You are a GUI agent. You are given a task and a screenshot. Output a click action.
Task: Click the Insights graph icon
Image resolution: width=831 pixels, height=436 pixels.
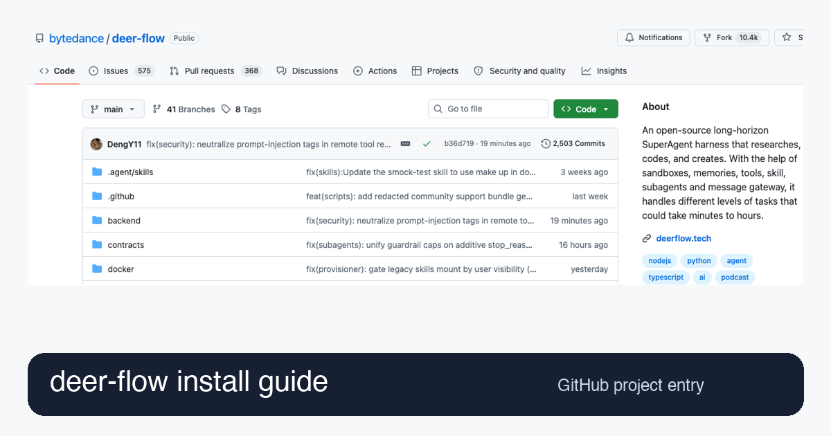tap(587, 71)
